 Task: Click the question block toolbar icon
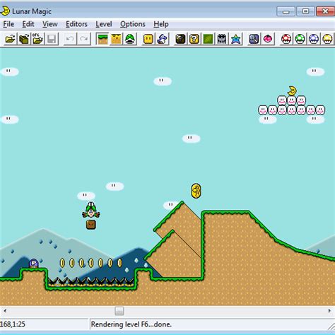(194, 39)
